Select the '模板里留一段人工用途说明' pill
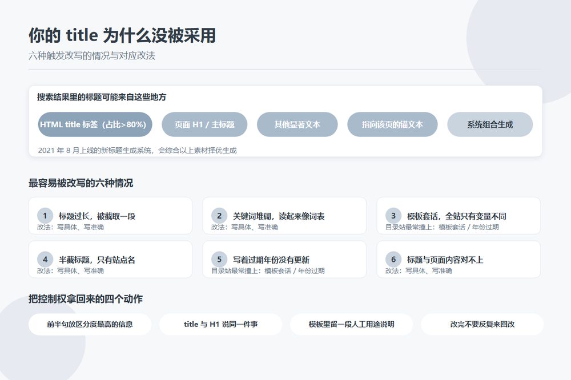 click(x=351, y=324)
